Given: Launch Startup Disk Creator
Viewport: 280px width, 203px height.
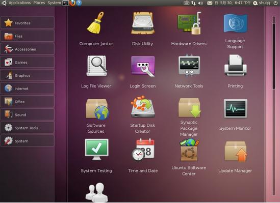Looking at the screenshot, I should click(x=142, y=115).
